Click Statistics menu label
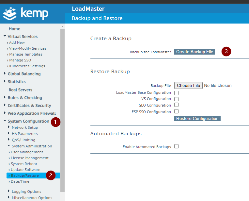 coord(17,82)
